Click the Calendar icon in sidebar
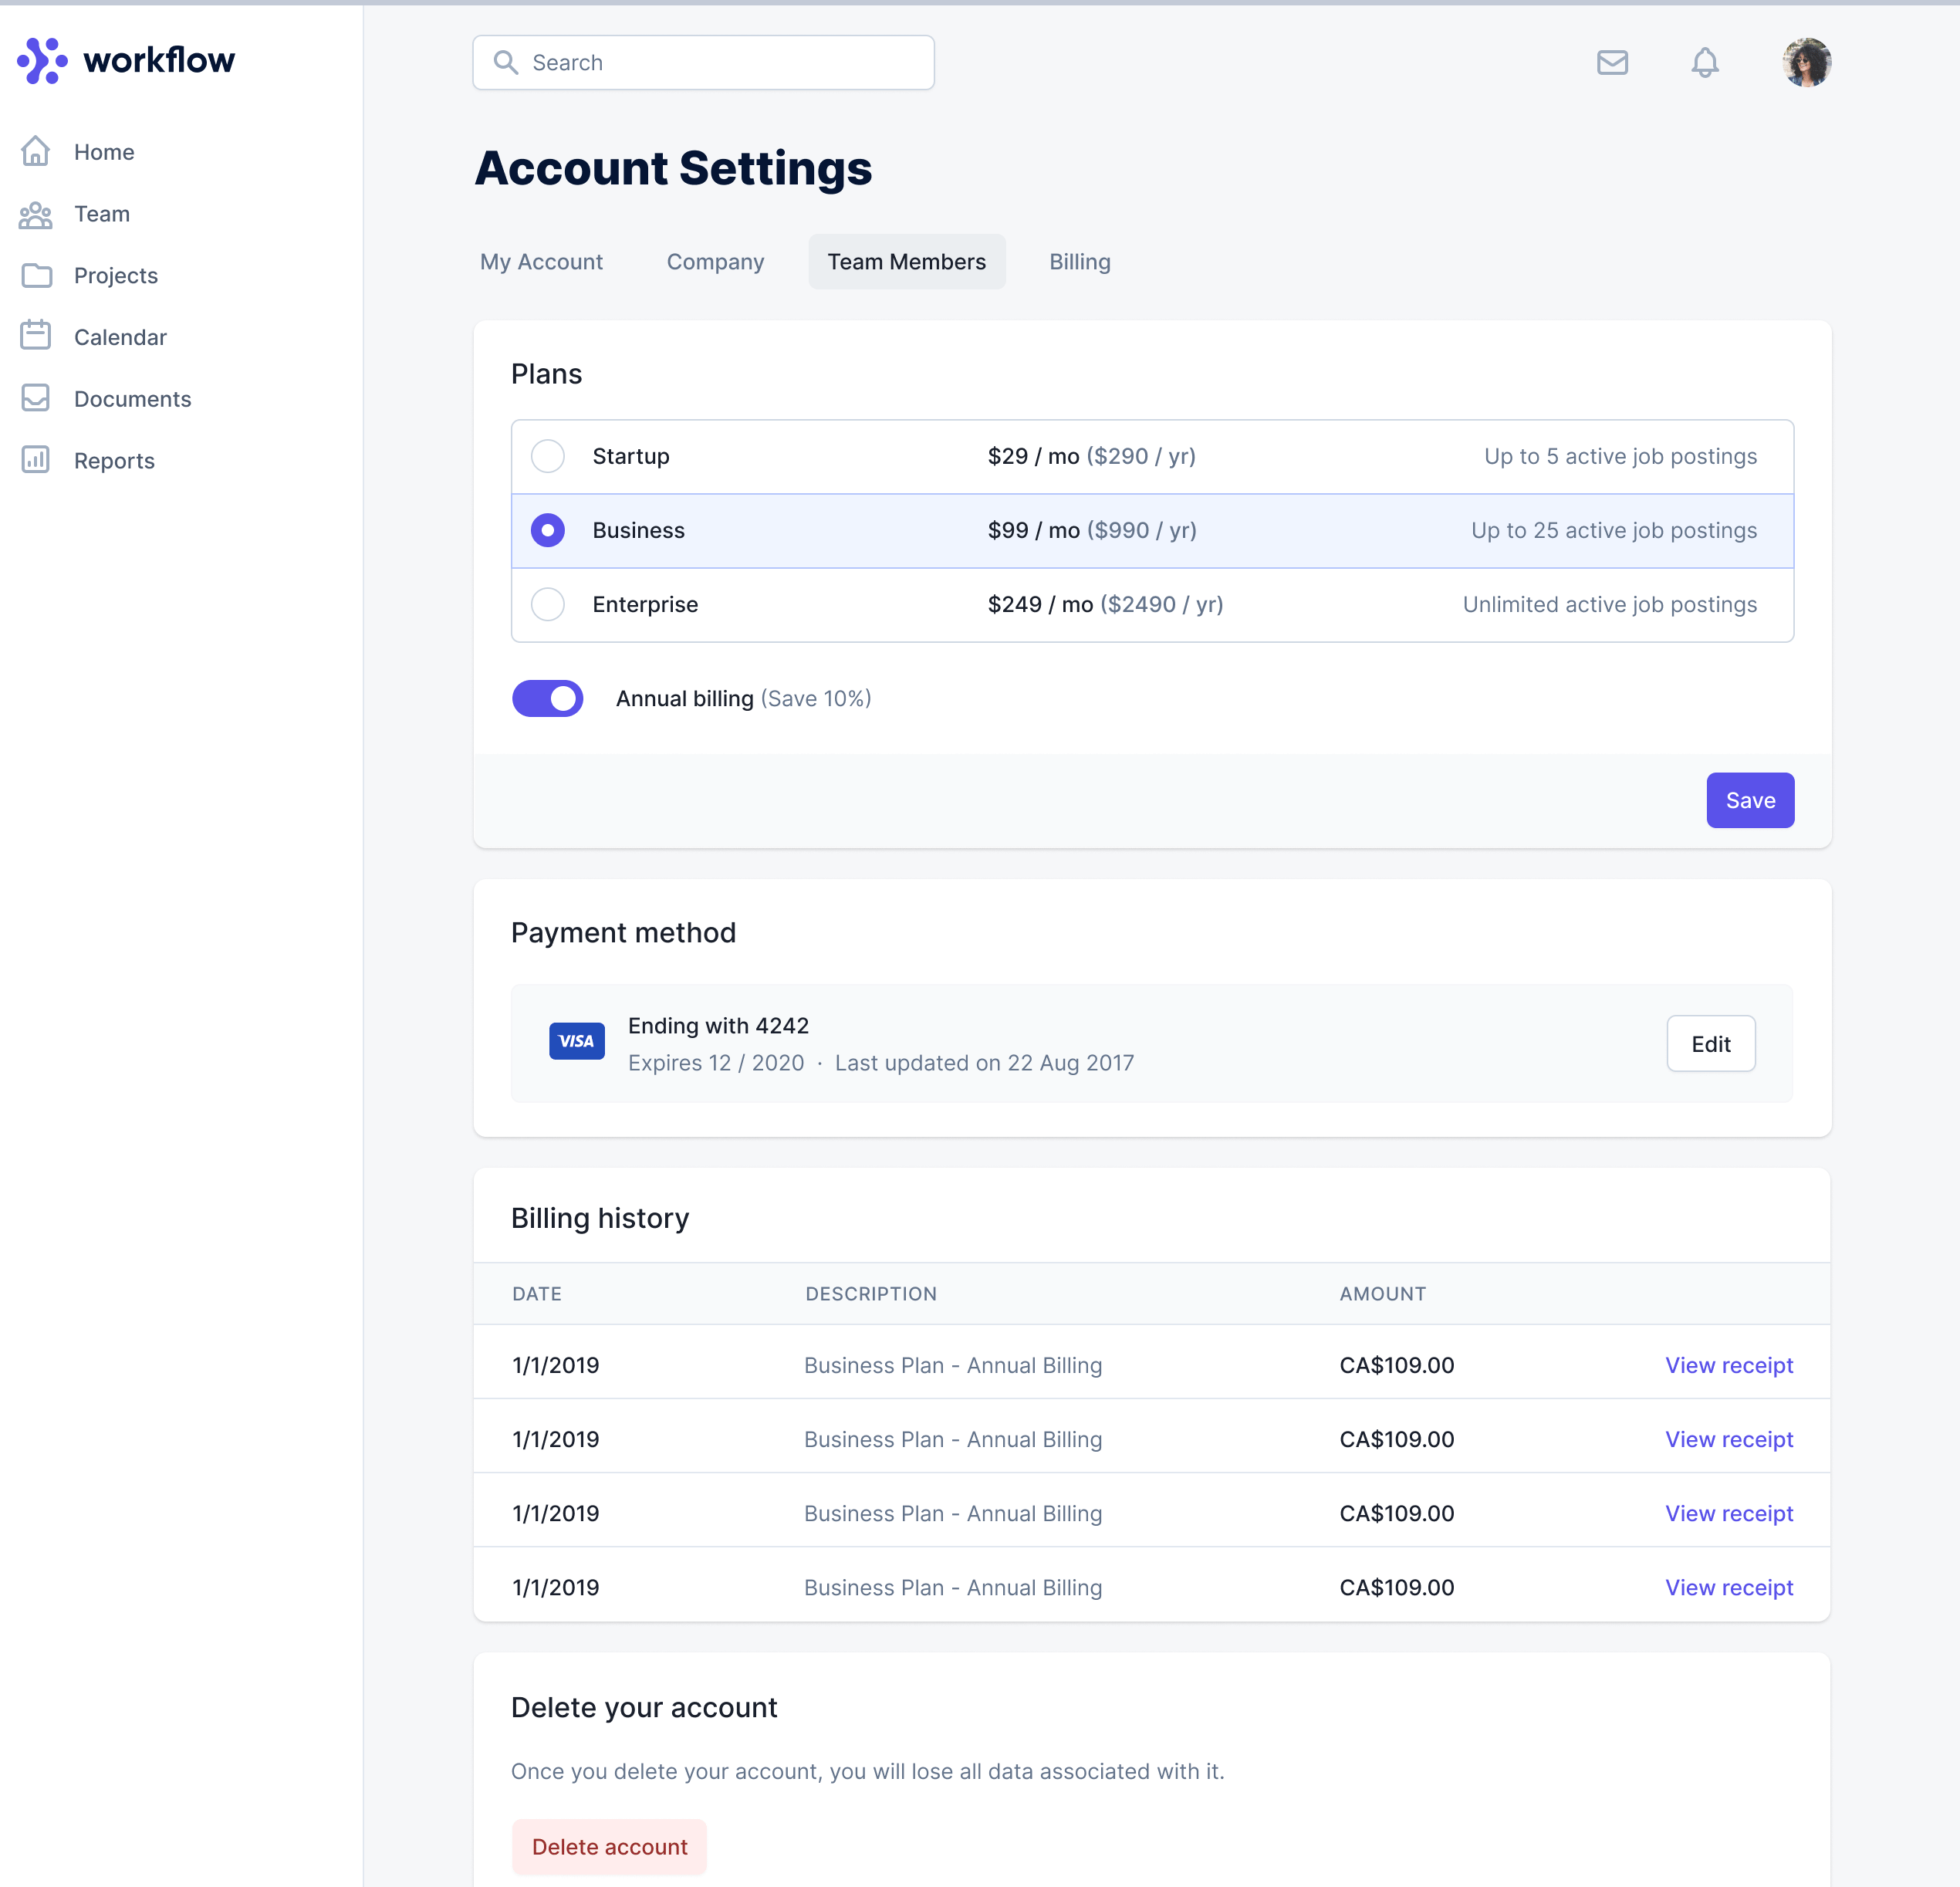The width and height of the screenshot is (1960, 1887). (36, 337)
